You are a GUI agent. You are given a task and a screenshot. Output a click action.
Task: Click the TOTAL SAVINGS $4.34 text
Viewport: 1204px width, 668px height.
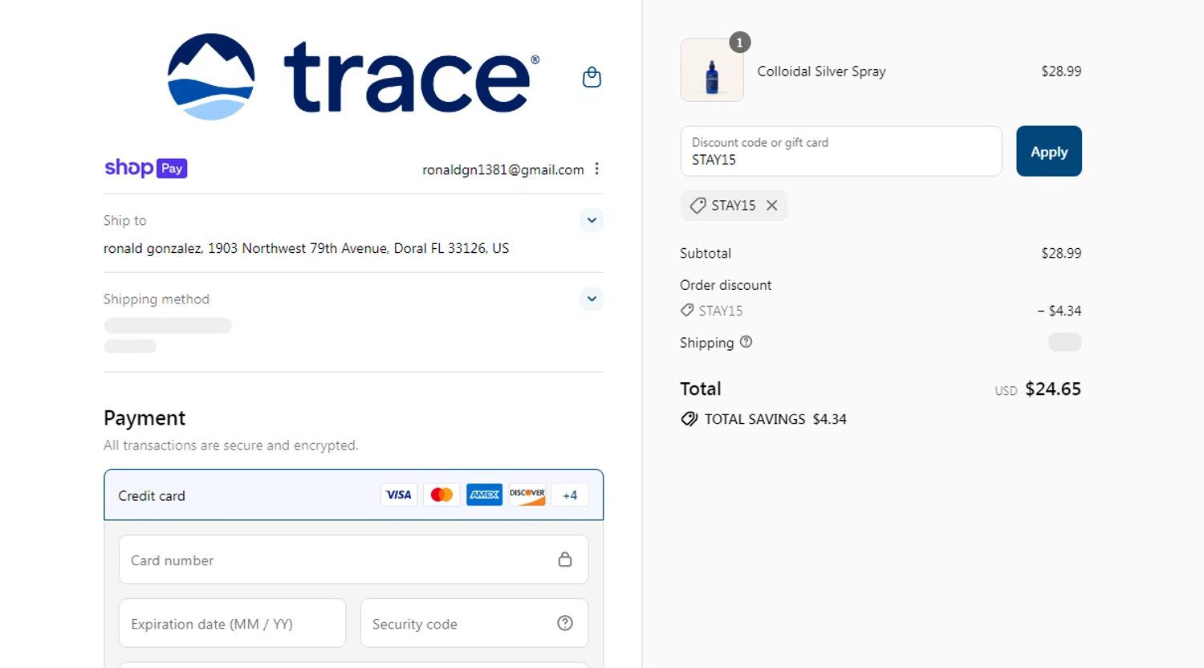(775, 419)
